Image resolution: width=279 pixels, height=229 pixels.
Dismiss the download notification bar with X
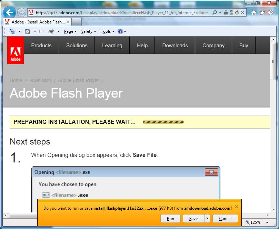click(236, 207)
